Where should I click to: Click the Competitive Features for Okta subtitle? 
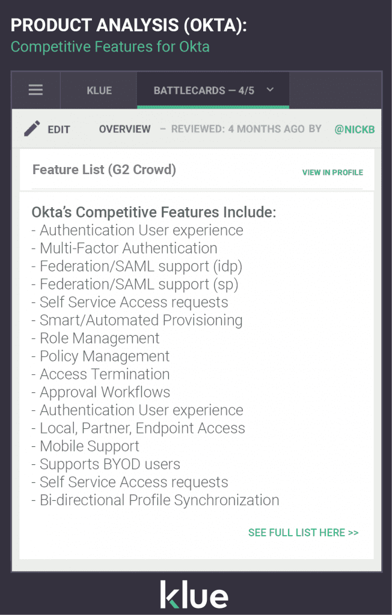coord(110,47)
